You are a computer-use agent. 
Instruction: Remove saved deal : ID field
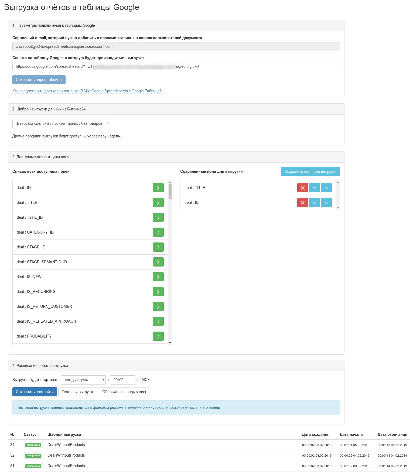pos(303,203)
